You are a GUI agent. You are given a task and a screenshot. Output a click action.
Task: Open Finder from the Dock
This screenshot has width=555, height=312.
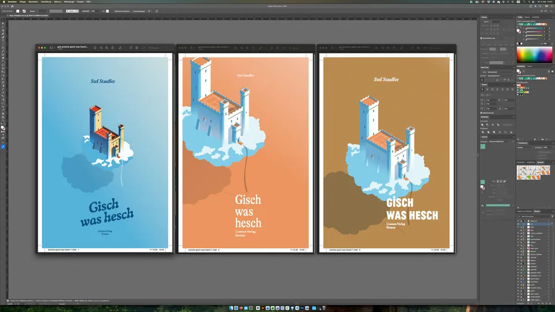[x=231, y=308]
